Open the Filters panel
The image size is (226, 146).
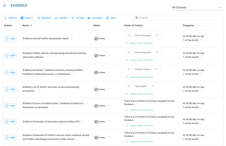pyautogui.click(x=78, y=18)
